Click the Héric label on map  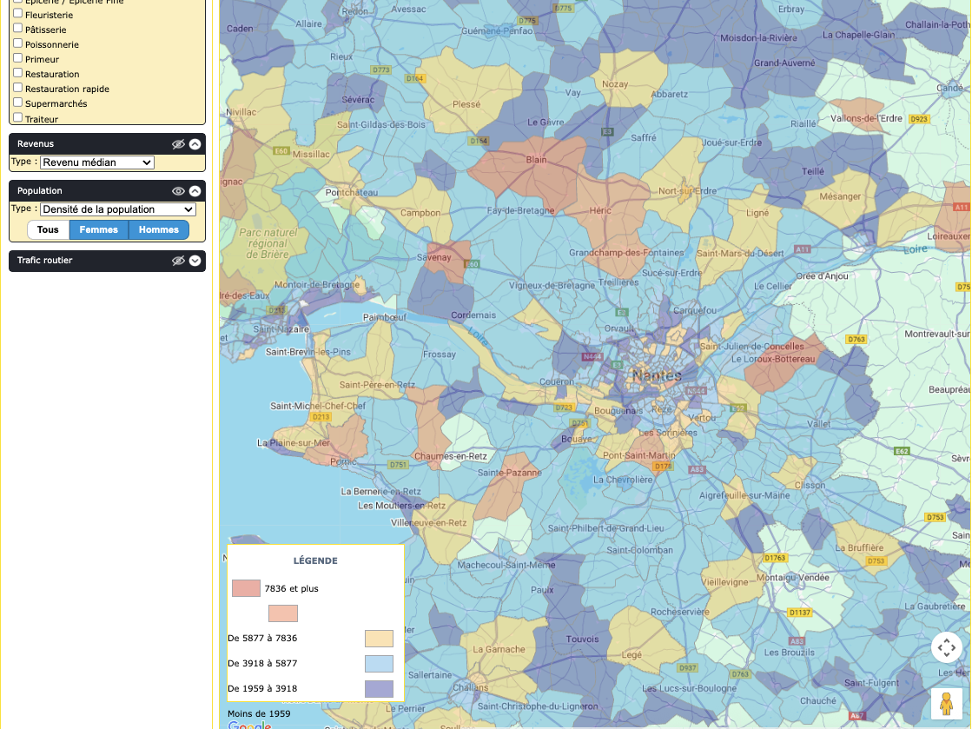point(600,210)
